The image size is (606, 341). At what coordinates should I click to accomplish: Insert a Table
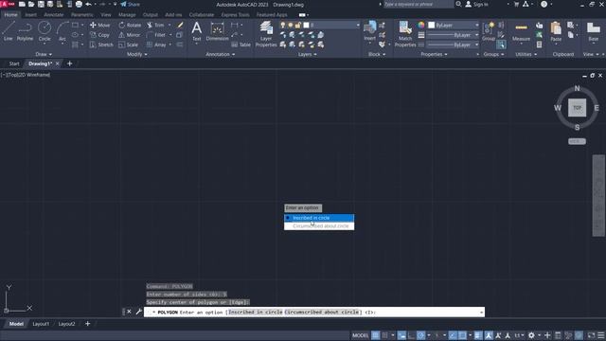tap(241, 45)
